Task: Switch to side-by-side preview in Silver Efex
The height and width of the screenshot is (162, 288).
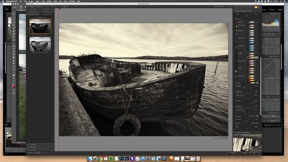Action: click(67, 6)
